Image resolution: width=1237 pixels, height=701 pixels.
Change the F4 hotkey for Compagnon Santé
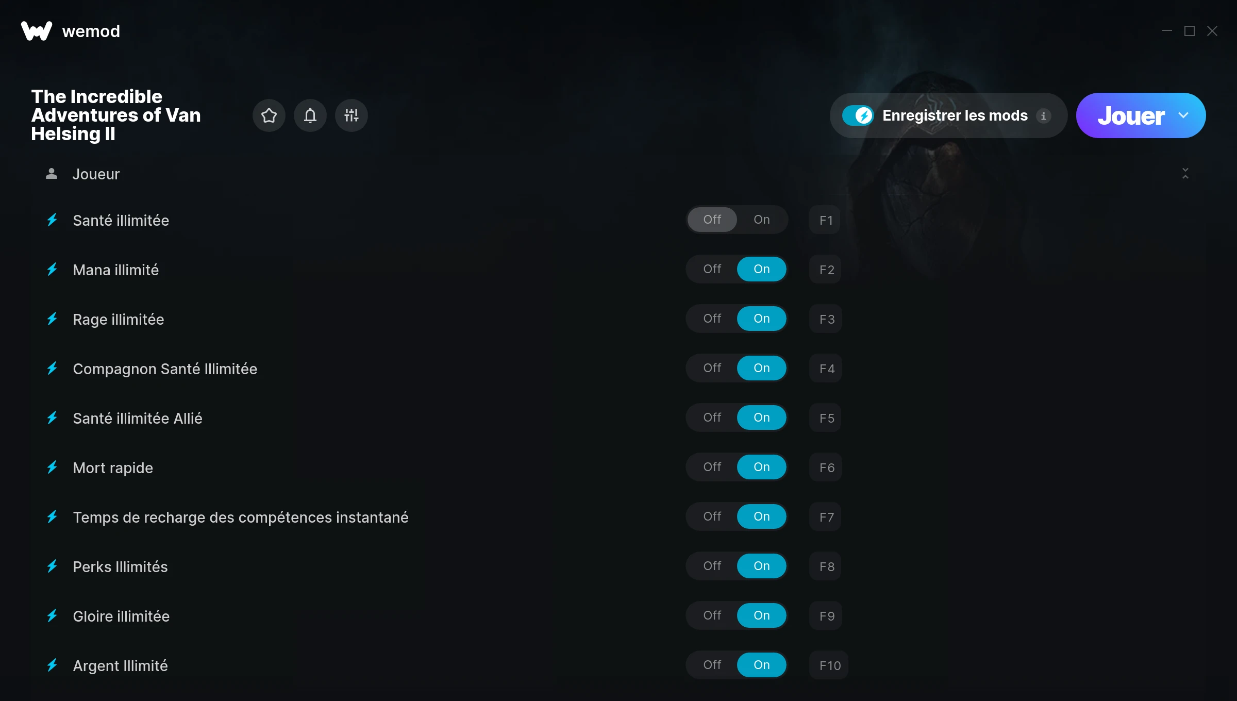coord(826,369)
